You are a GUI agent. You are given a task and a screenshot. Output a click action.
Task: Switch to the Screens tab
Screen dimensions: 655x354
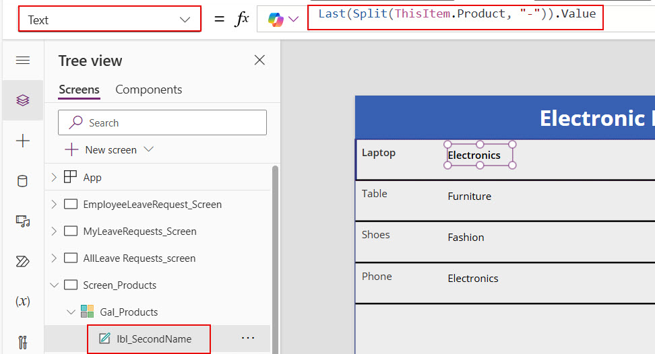coord(79,90)
